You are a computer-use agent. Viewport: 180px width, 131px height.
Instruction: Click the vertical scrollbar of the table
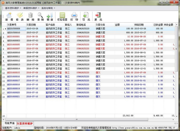pyautogui.click(x=177, y=70)
